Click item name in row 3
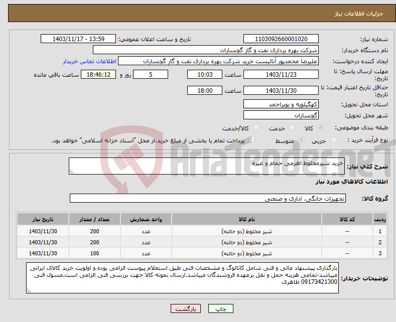Screen dimensions: 396x322 [247, 253]
